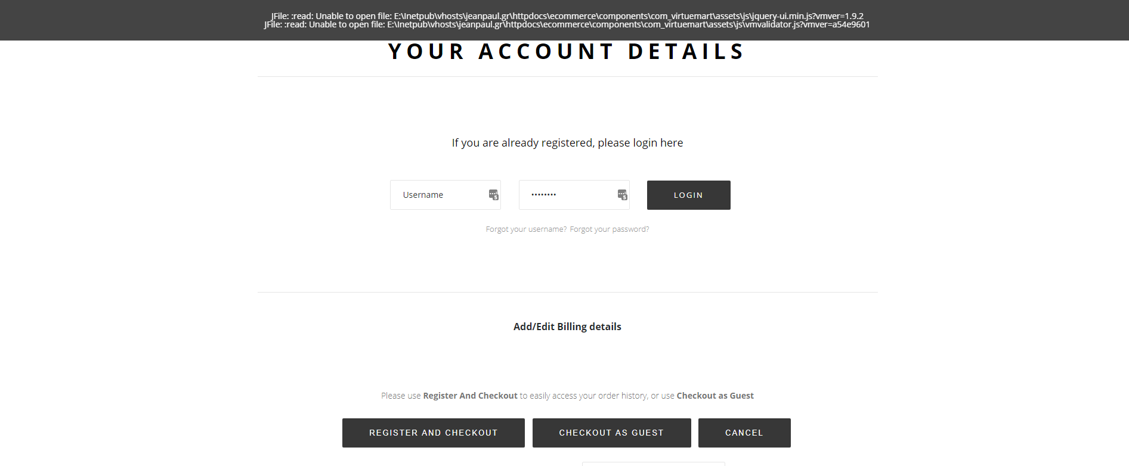Screen dimensions: 1129x466
Task: Choose the Checkout as Guest button
Action: click(x=611, y=433)
